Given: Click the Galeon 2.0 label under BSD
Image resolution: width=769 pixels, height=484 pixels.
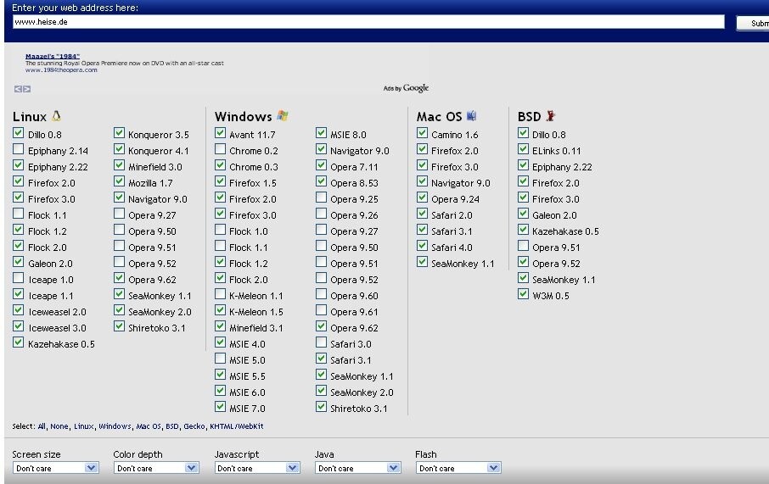Looking at the screenshot, I should tap(554, 215).
